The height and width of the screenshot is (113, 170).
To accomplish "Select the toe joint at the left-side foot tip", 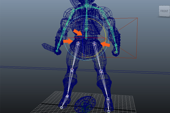I will coord(61,107).
